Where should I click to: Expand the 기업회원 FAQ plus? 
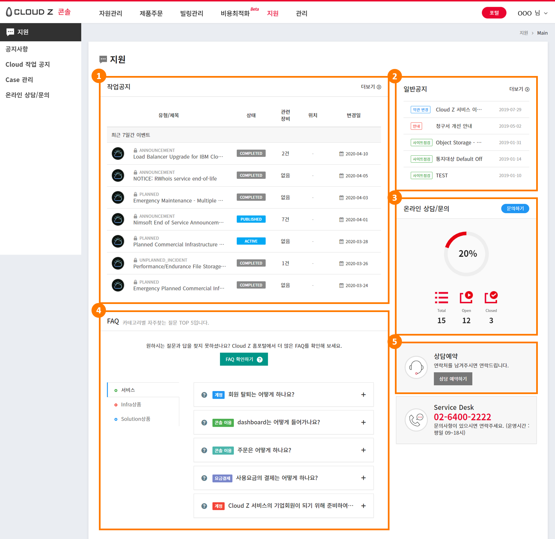363,506
